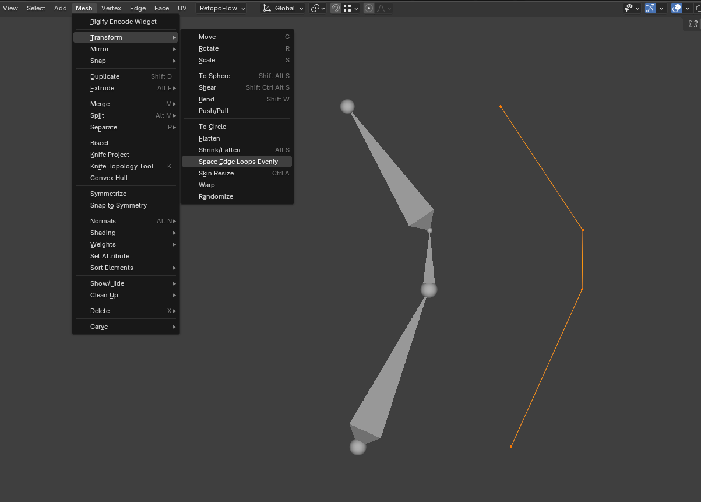Click Rigify Encode Widget entry
Viewport: 701px width, 502px height.
point(125,22)
